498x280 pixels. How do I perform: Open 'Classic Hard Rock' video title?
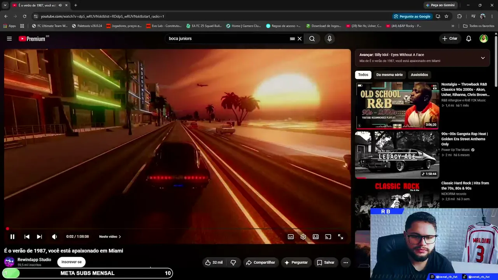pyautogui.click(x=465, y=185)
